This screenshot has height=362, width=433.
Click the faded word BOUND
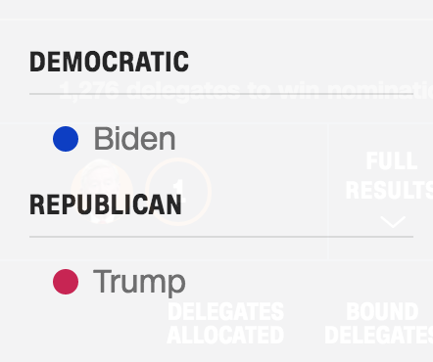pyautogui.click(x=382, y=312)
